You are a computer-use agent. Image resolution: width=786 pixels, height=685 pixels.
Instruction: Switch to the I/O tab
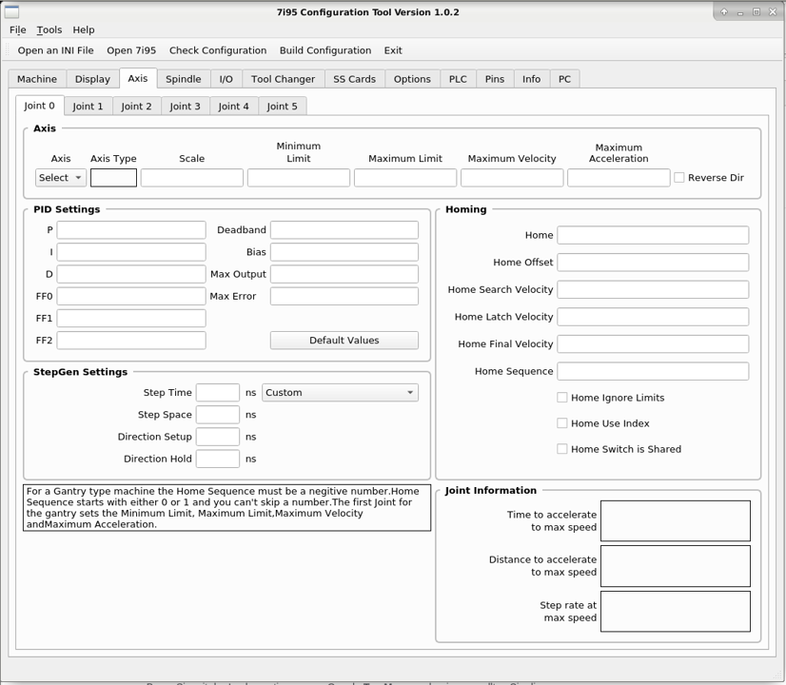pyautogui.click(x=226, y=79)
